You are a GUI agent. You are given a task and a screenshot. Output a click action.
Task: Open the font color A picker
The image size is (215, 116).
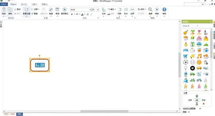tap(82, 14)
